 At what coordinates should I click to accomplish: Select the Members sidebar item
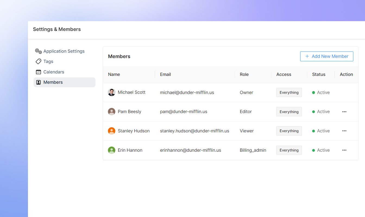click(64, 82)
